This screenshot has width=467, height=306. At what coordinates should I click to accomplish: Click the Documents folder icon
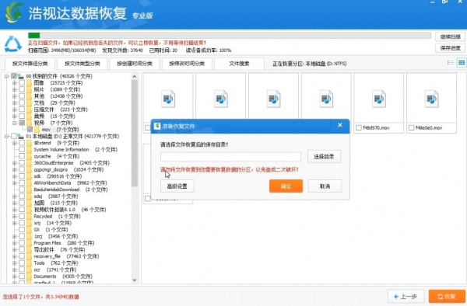pyautogui.click(x=29, y=276)
